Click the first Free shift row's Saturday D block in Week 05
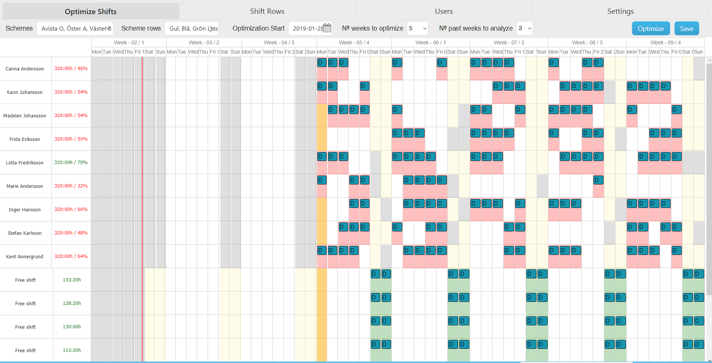 tap(375, 274)
